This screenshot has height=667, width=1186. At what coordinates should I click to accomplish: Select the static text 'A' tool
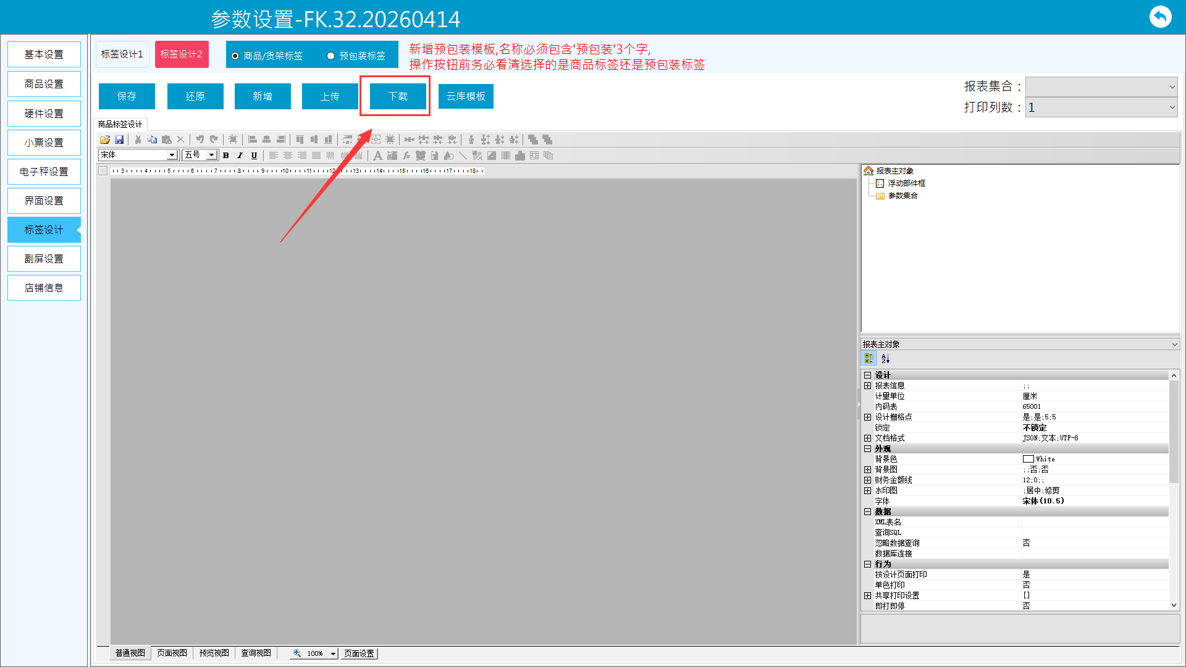[377, 156]
